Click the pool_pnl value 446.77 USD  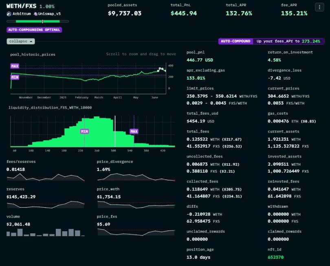[200, 60]
